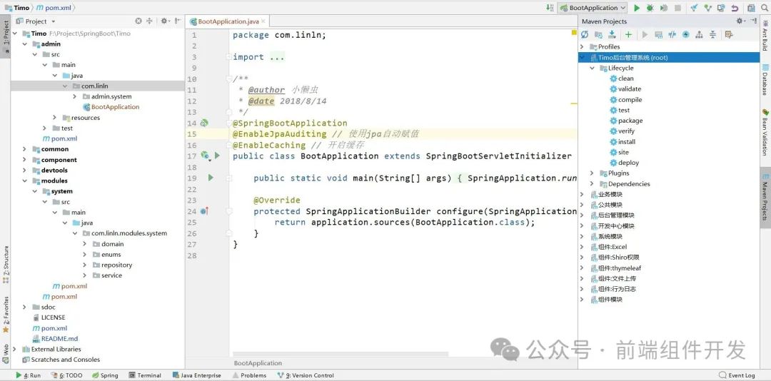Screen dimensions: 771x381
Task: Toggle the Favorites tool window side tab
Action: tap(6, 314)
